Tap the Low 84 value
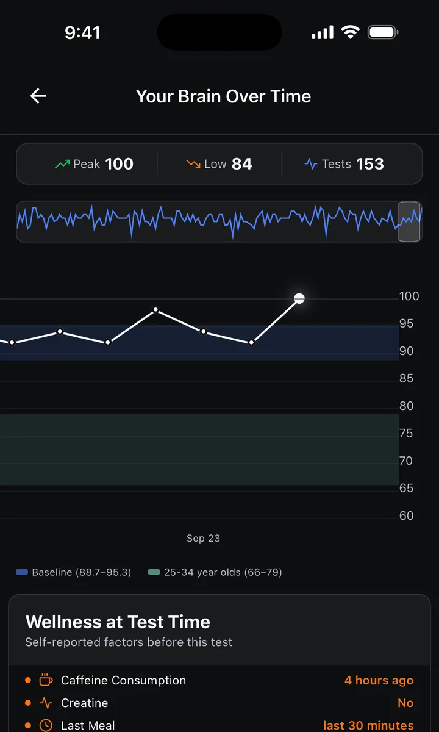The image size is (439, 732). 241,164
